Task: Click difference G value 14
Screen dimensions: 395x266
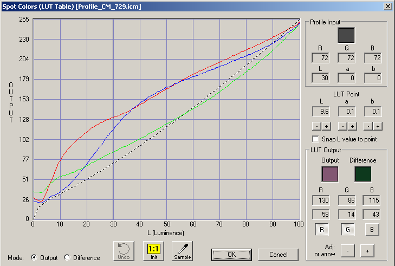Action: click(x=347, y=215)
